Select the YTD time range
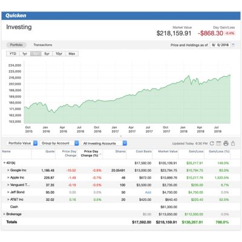 tap(13, 54)
